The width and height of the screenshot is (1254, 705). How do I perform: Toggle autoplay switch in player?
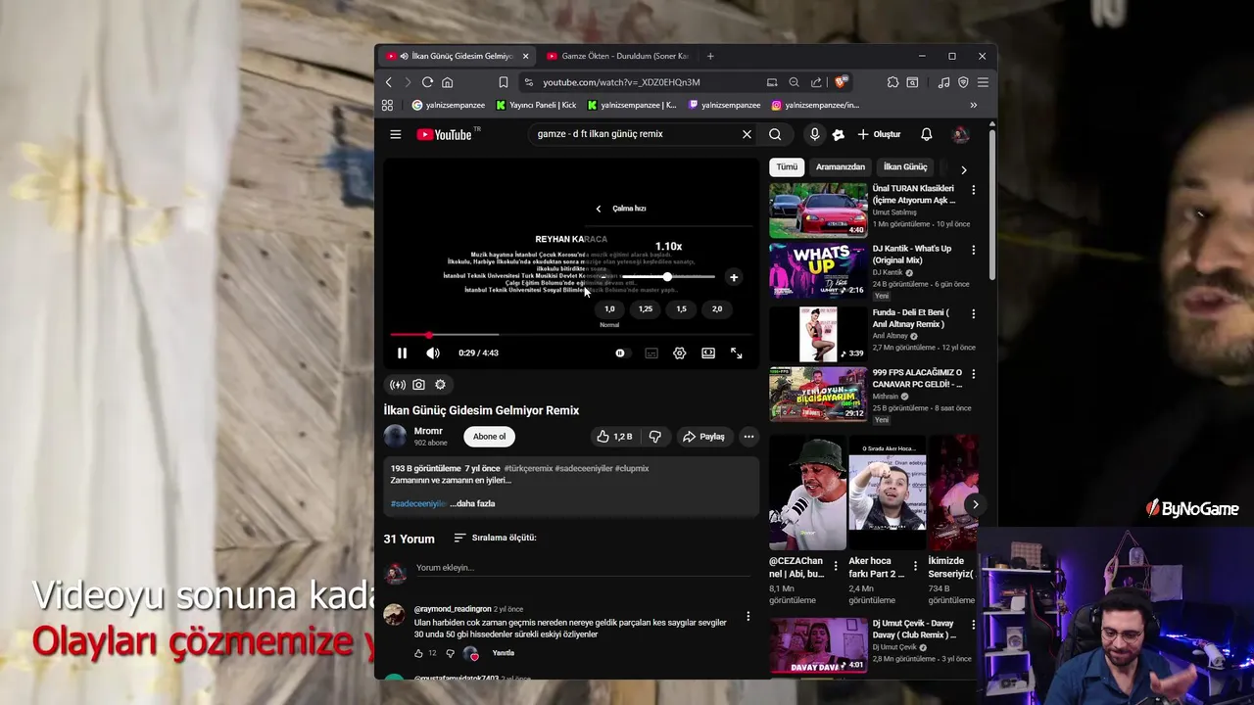tap(621, 352)
